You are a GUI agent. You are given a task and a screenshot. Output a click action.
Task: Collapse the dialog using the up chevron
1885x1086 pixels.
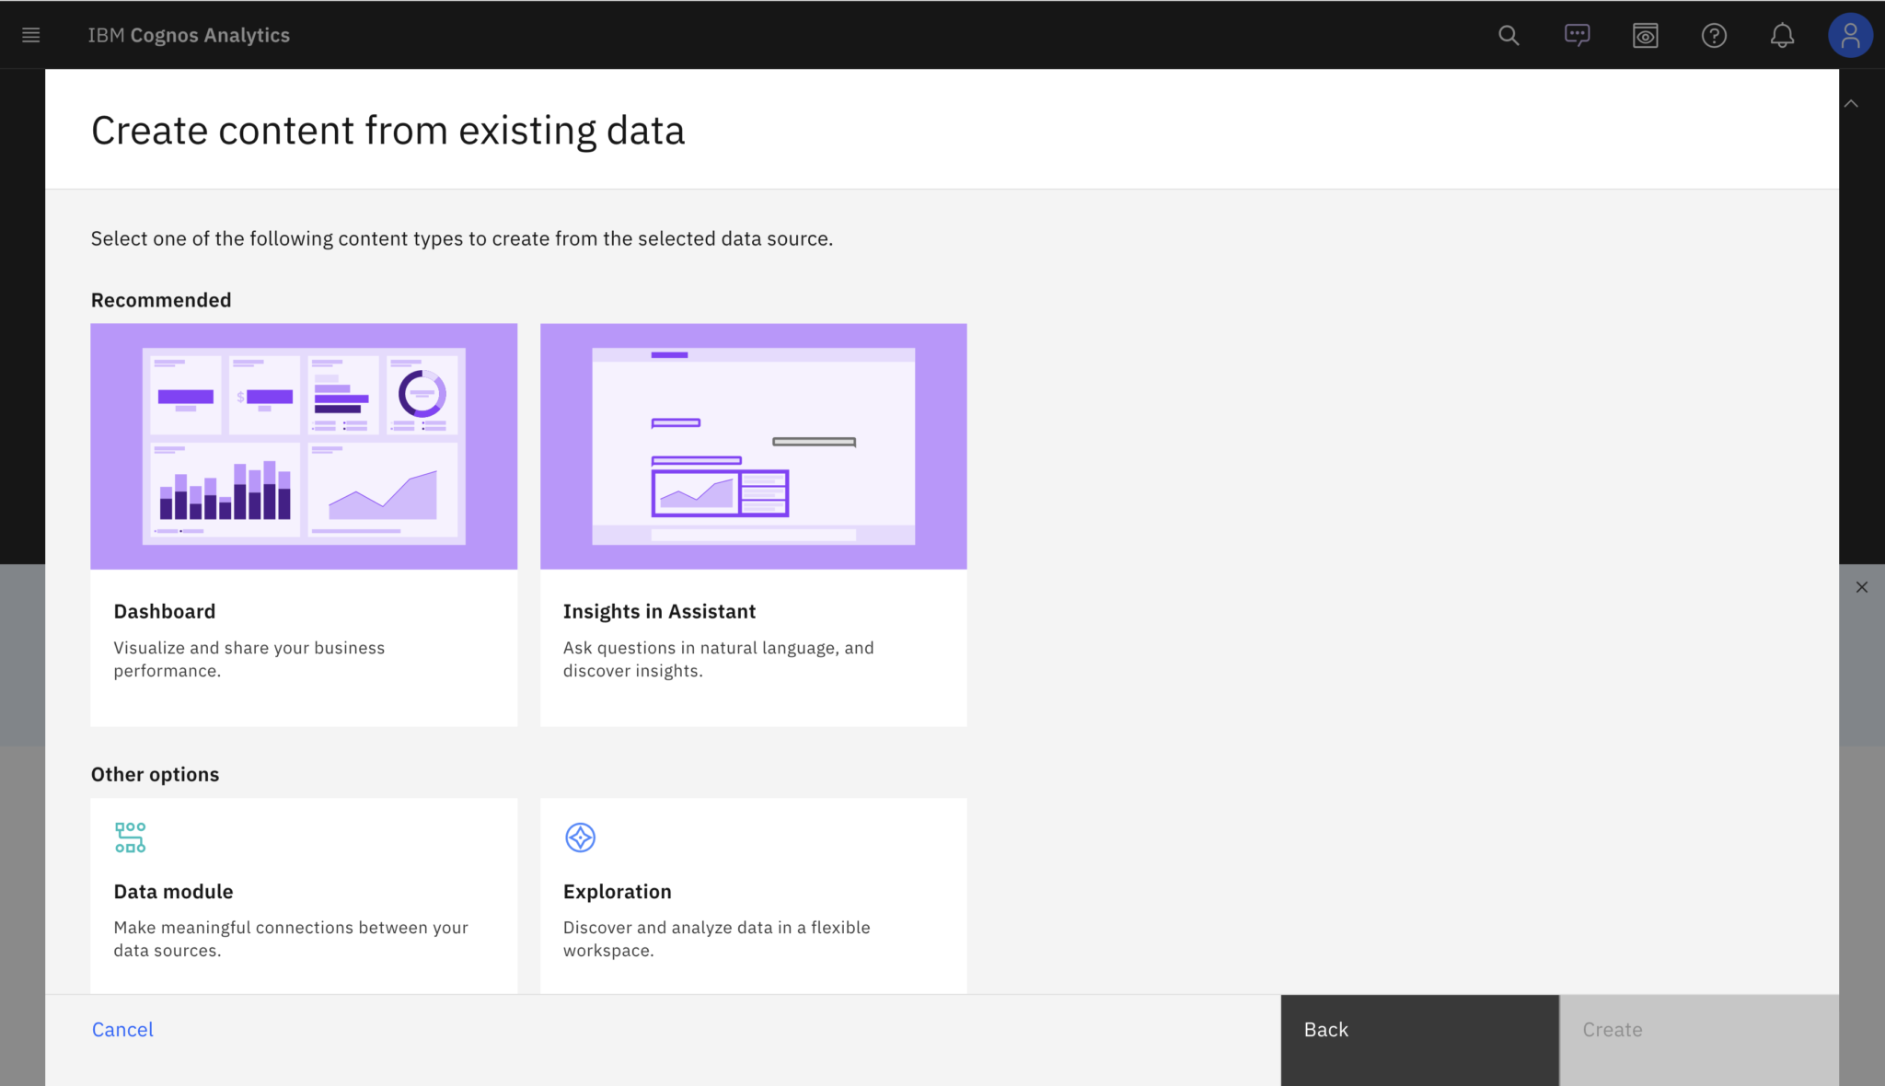[1851, 103]
